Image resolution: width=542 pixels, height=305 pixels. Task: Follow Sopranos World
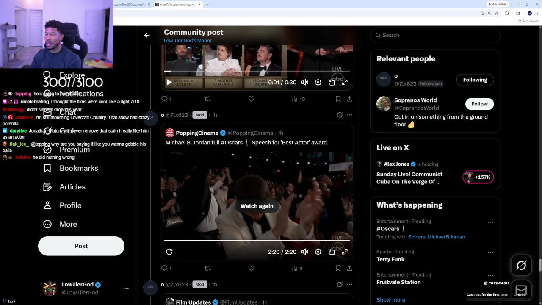coord(479,104)
